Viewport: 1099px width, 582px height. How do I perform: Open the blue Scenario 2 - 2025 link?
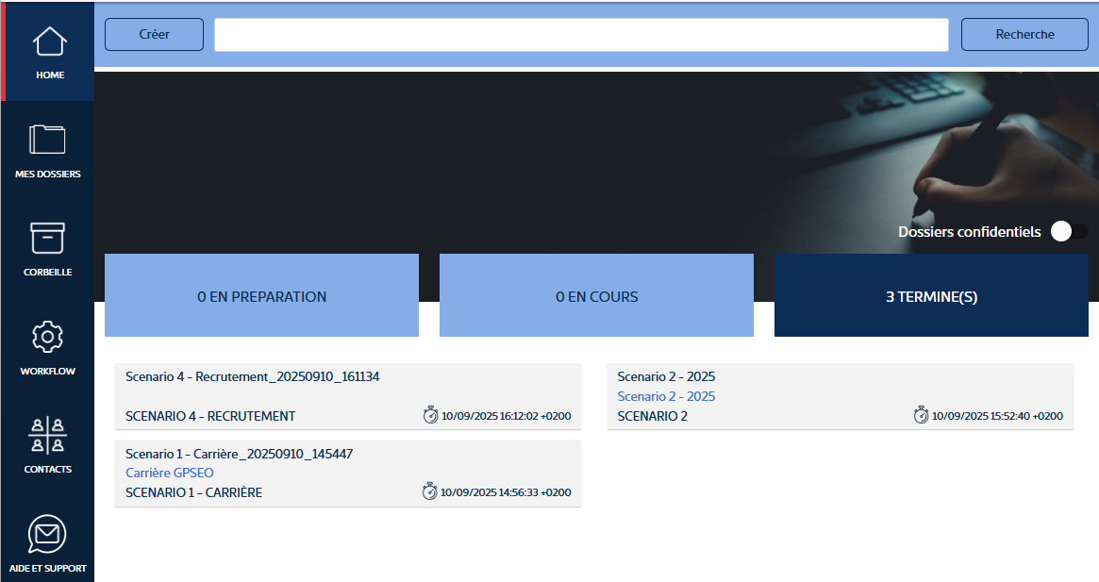click(666, 396)
